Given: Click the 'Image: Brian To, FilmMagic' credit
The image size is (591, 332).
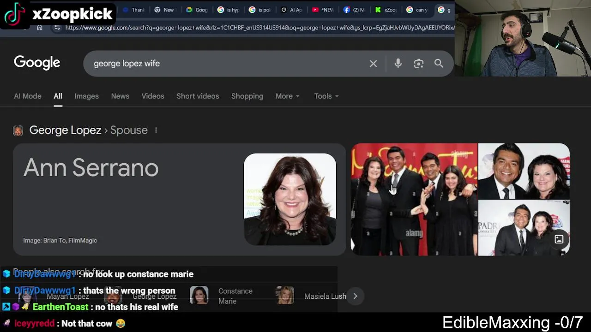Looking at the screenshot, I should 60,240.
